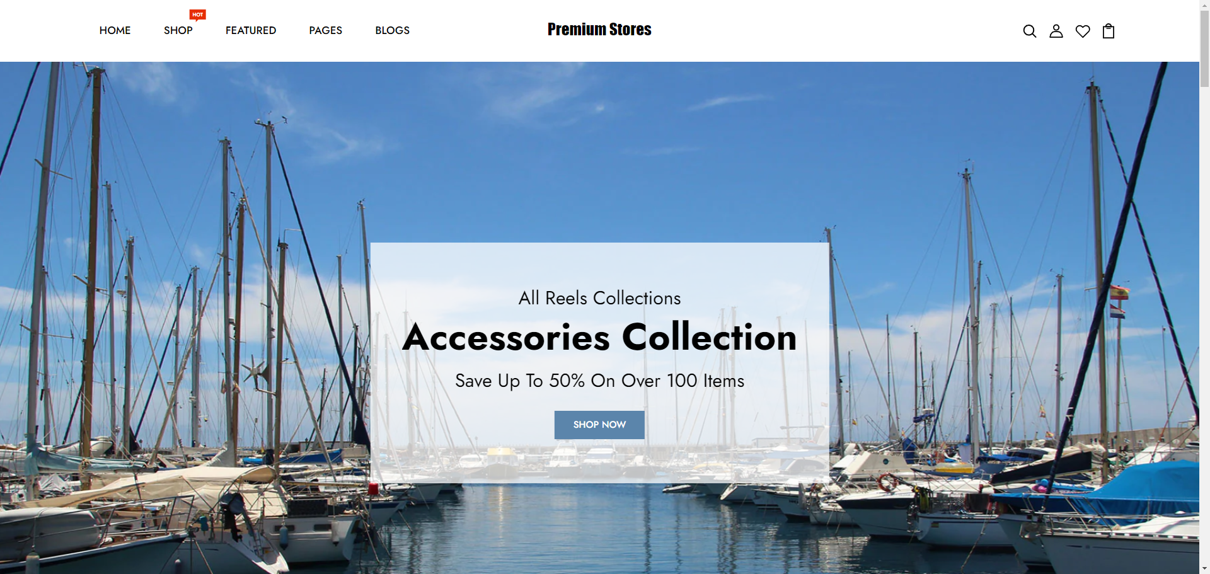Viewport: 1210px width, 574px height.
Task: Open the SHOP menu
Action: [x=178, y=30]
